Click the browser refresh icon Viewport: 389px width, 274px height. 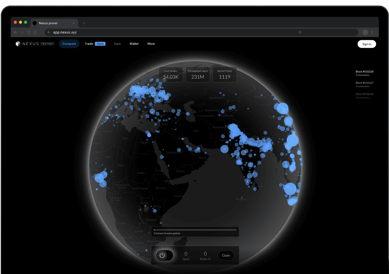(x=28, y=32)
